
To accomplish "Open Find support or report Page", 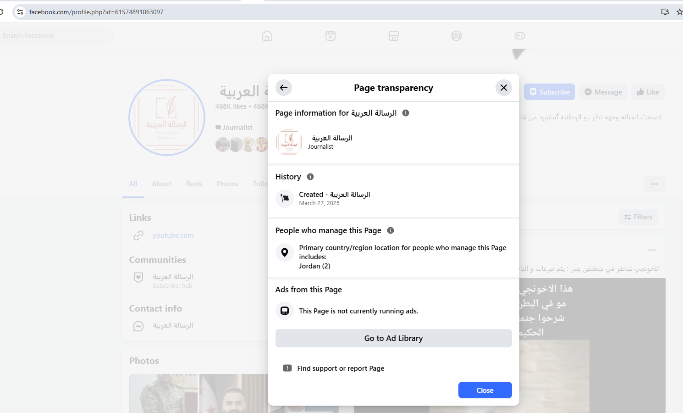I will coord(341,368).
